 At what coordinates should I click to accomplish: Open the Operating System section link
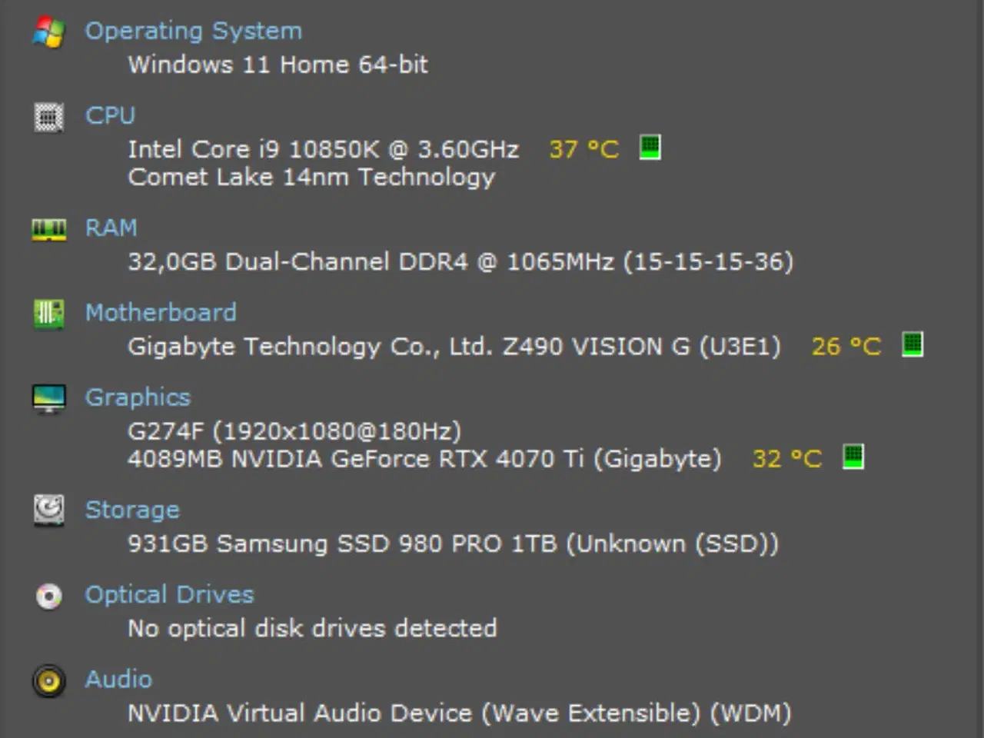coord(193,32)
